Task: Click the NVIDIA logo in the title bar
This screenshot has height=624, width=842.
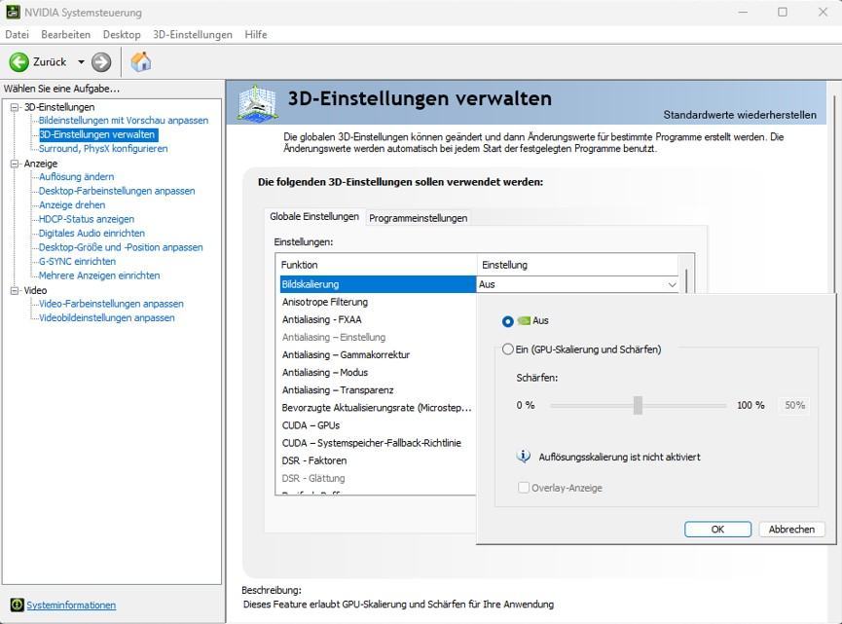Action: (x=13, y=12)
